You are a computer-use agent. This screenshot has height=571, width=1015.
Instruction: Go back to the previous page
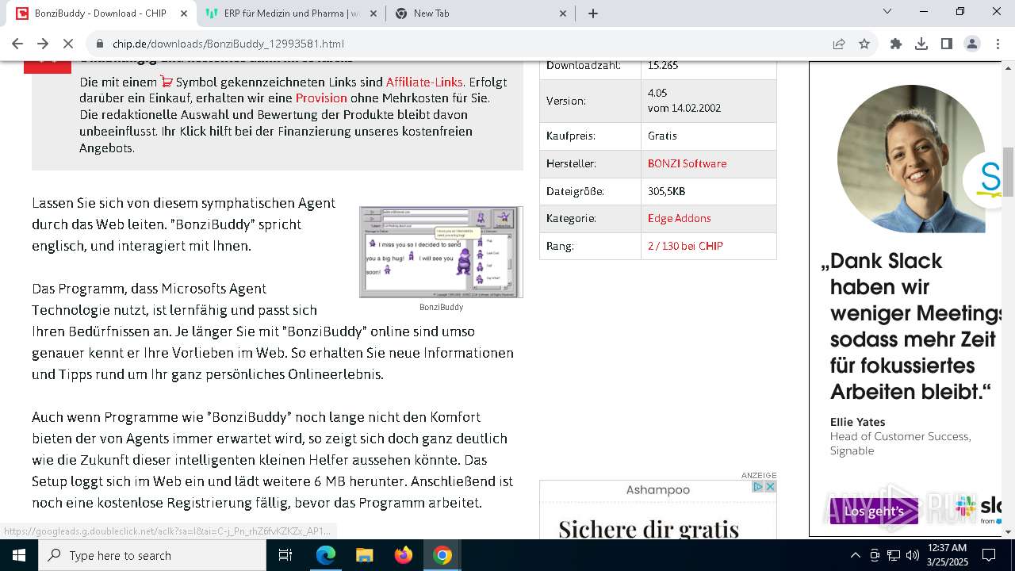(x=17, y=44)
